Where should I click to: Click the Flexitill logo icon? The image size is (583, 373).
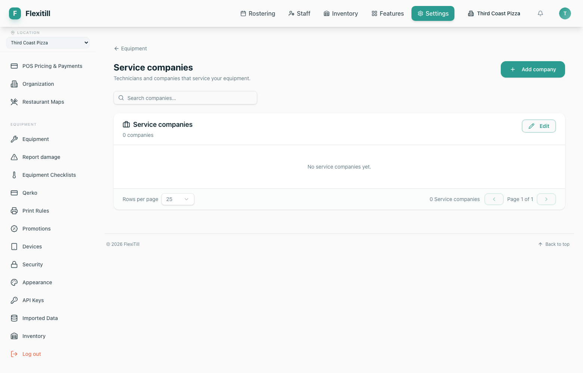[x=15, y=13]
